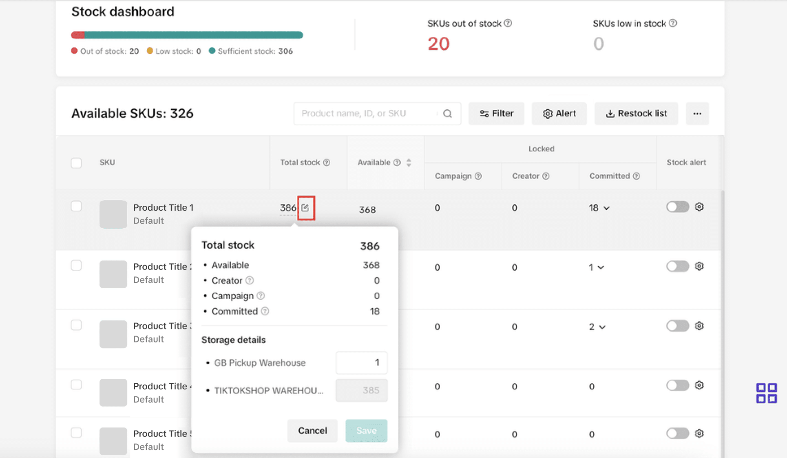Click Cancel in the total stock popup
This screenshot has width=787, height=458.
[312, 431]
